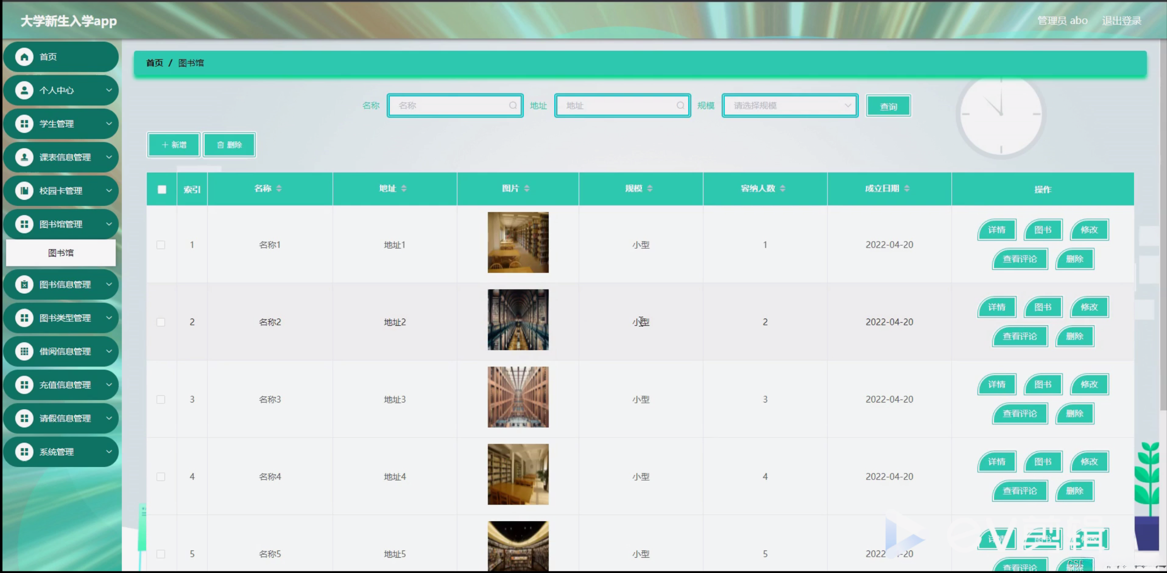Click search icon in 地址 field

click(680, 105)
